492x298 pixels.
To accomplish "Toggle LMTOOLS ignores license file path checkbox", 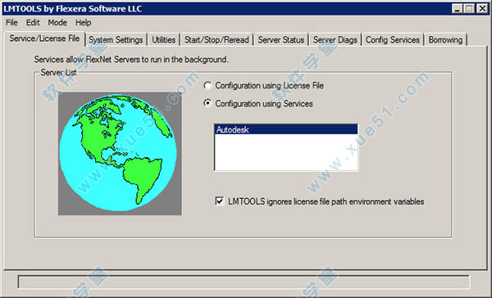I will 220,201.
